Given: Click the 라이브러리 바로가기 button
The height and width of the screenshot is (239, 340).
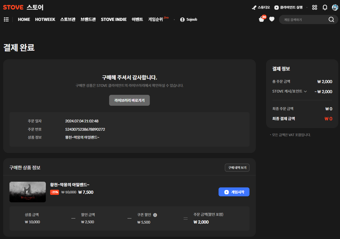Looking at the screenshot, I should 129,100.
